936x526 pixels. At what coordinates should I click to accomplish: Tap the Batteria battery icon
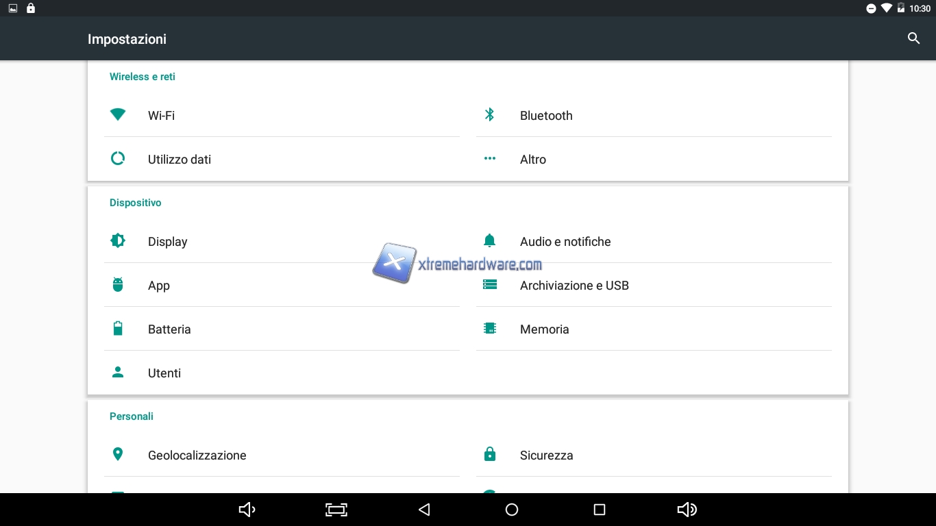pos(118,329)
